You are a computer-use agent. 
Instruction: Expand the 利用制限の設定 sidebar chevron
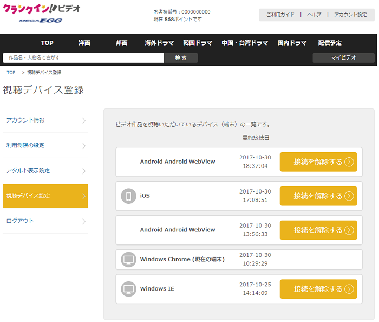click(83, 146)
